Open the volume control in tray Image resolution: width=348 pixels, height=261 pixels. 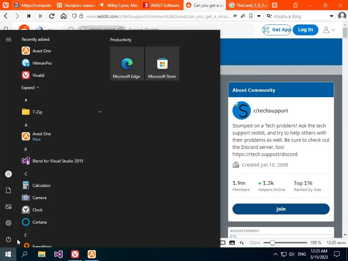point(292,254)
